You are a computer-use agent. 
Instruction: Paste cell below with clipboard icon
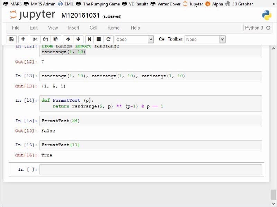point(56,39)
